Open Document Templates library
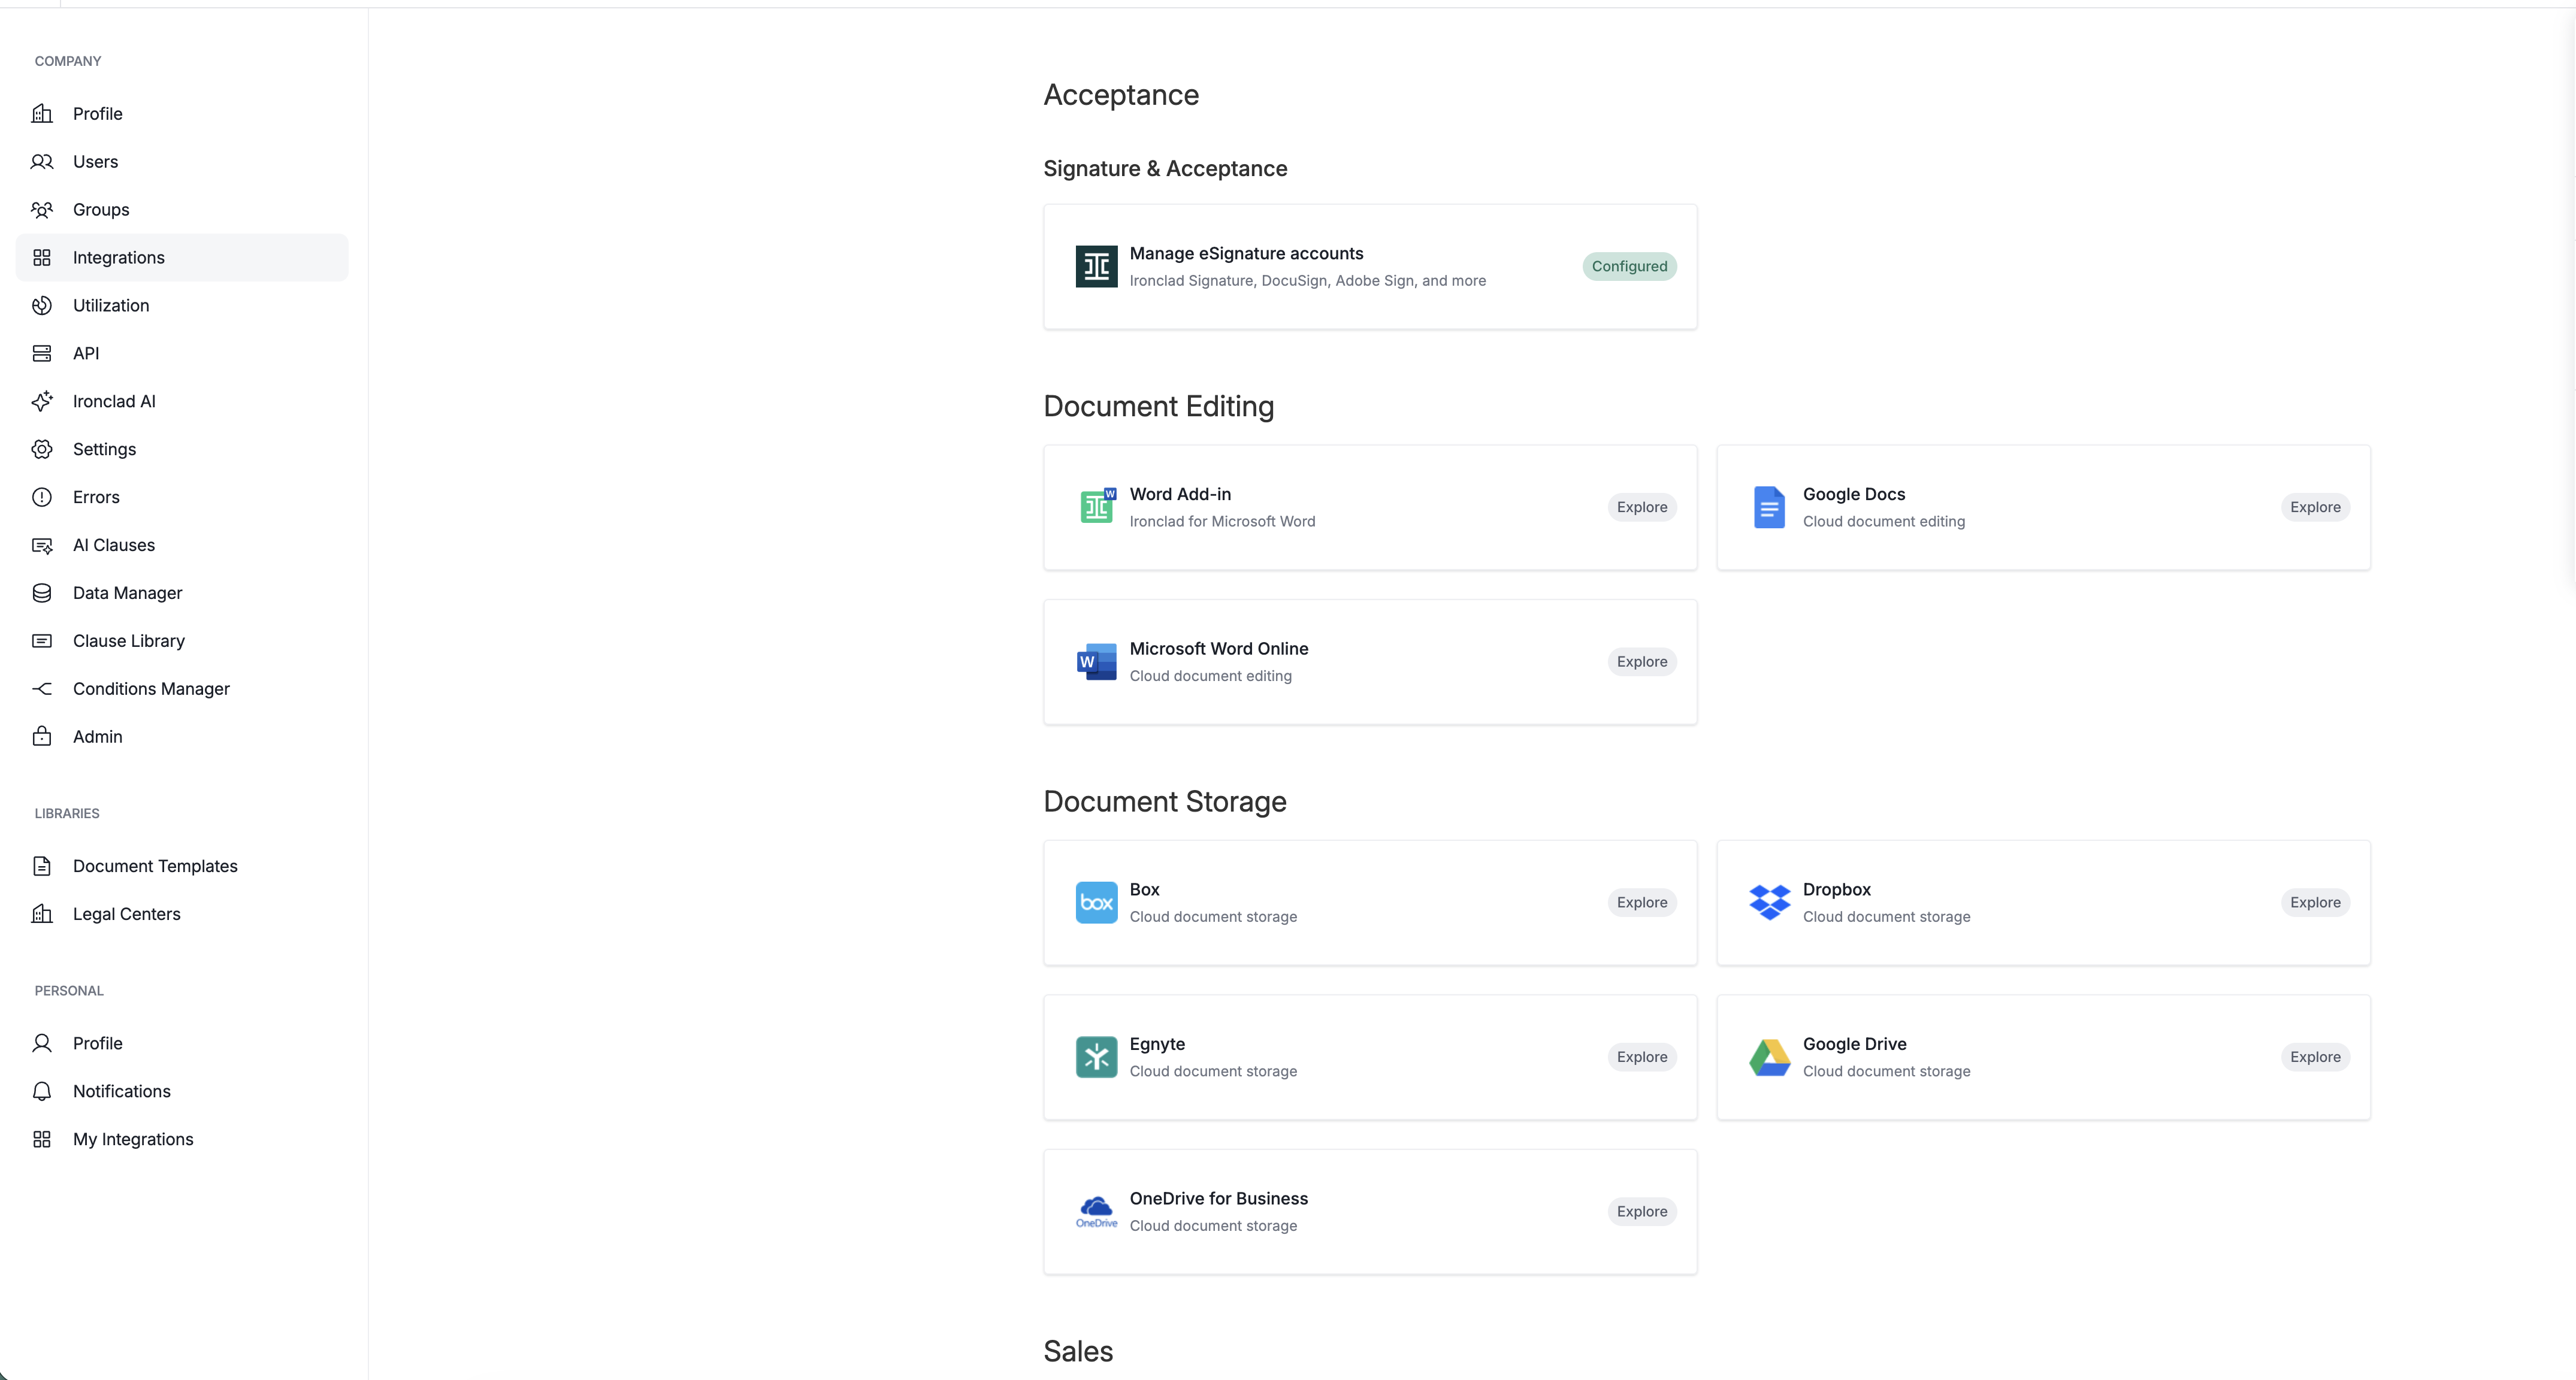 (182, 866)
